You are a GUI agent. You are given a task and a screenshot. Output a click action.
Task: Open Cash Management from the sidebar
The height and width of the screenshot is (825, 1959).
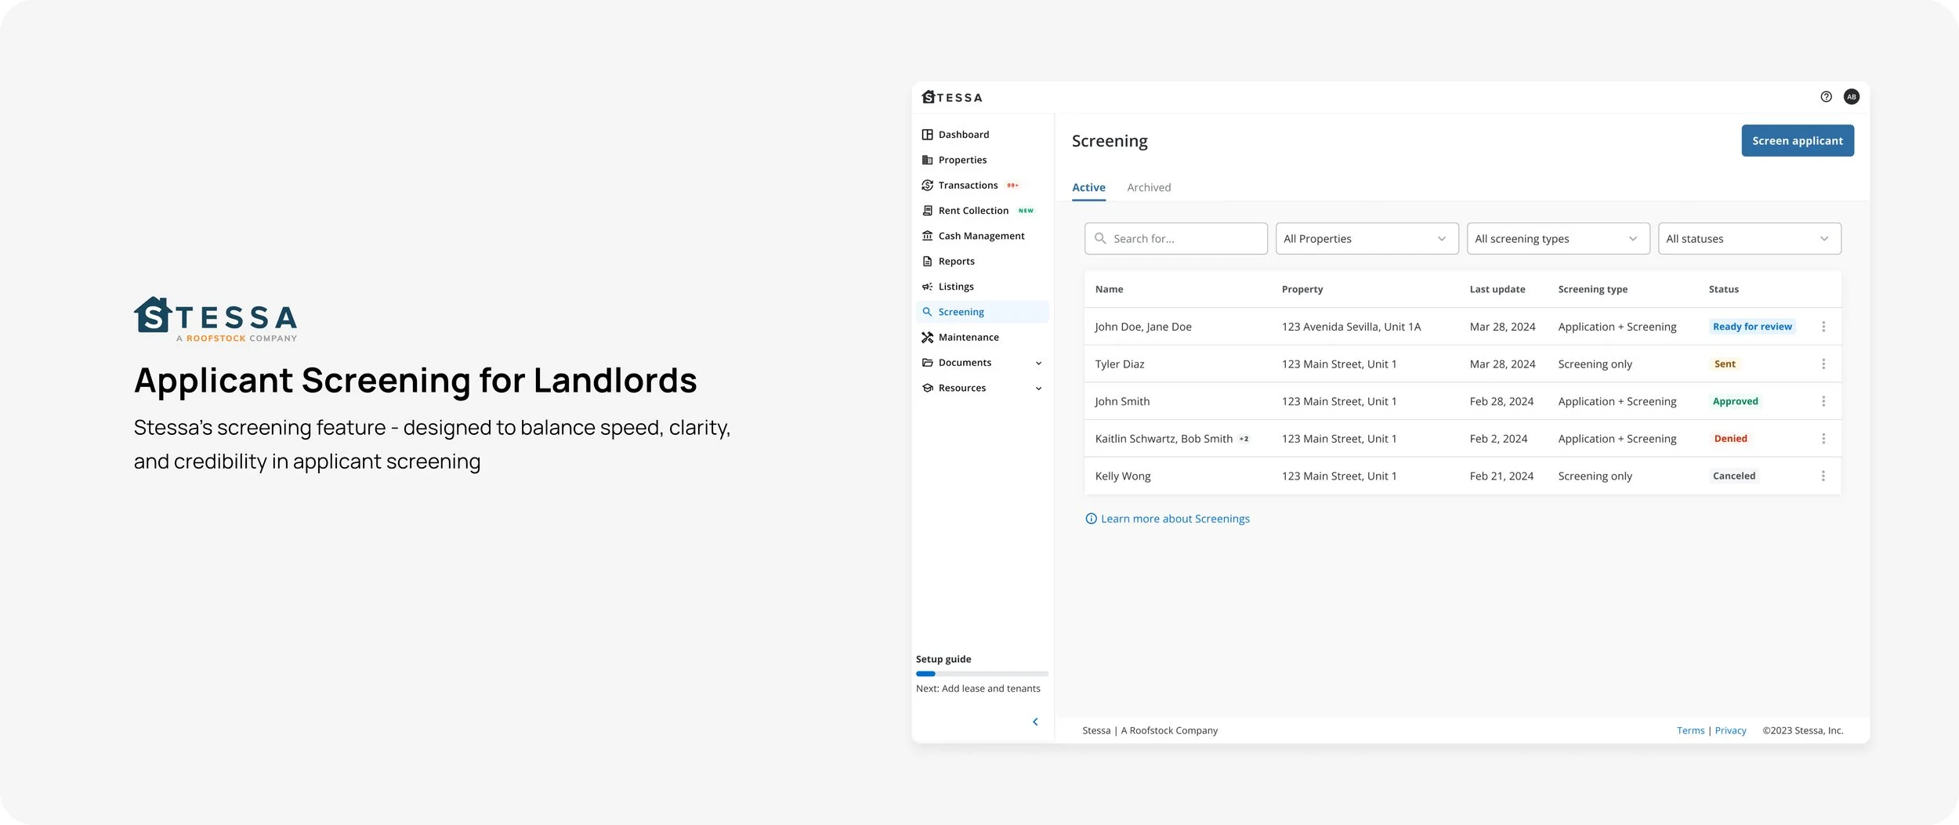coord(982,236)
